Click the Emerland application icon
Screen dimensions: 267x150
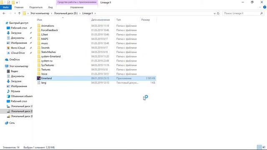pos(39,78)
